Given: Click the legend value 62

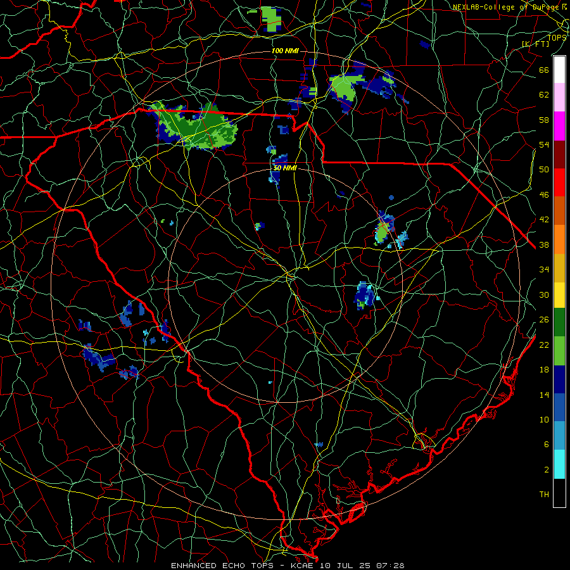Looking at the screenshot, I should [x=544, y=94].
